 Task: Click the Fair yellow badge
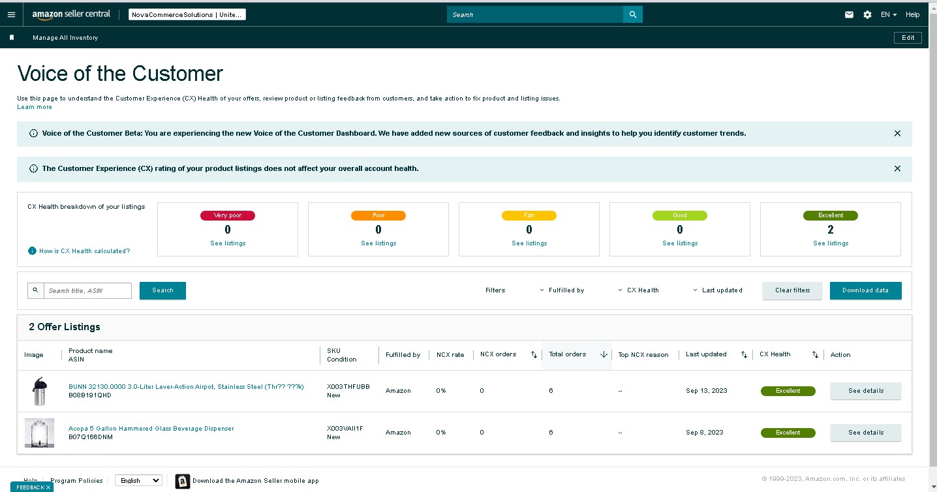[x=529, y=215]
